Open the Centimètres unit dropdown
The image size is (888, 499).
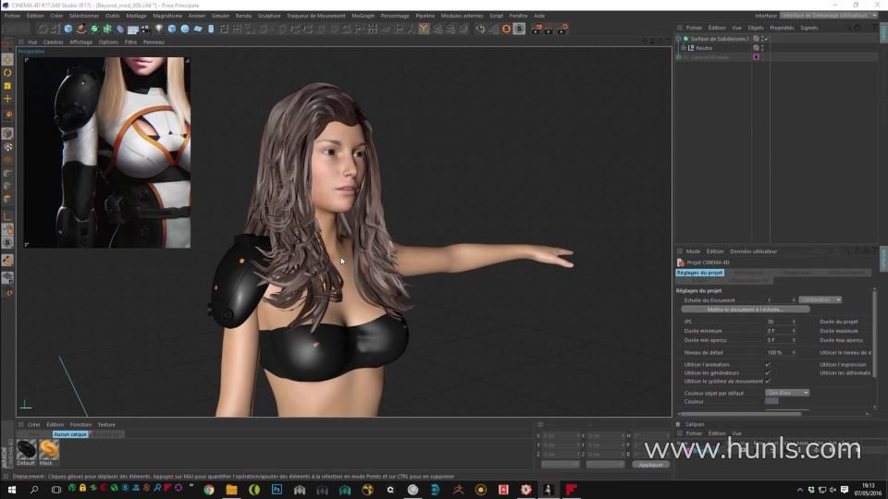click(x=820, y=299)
